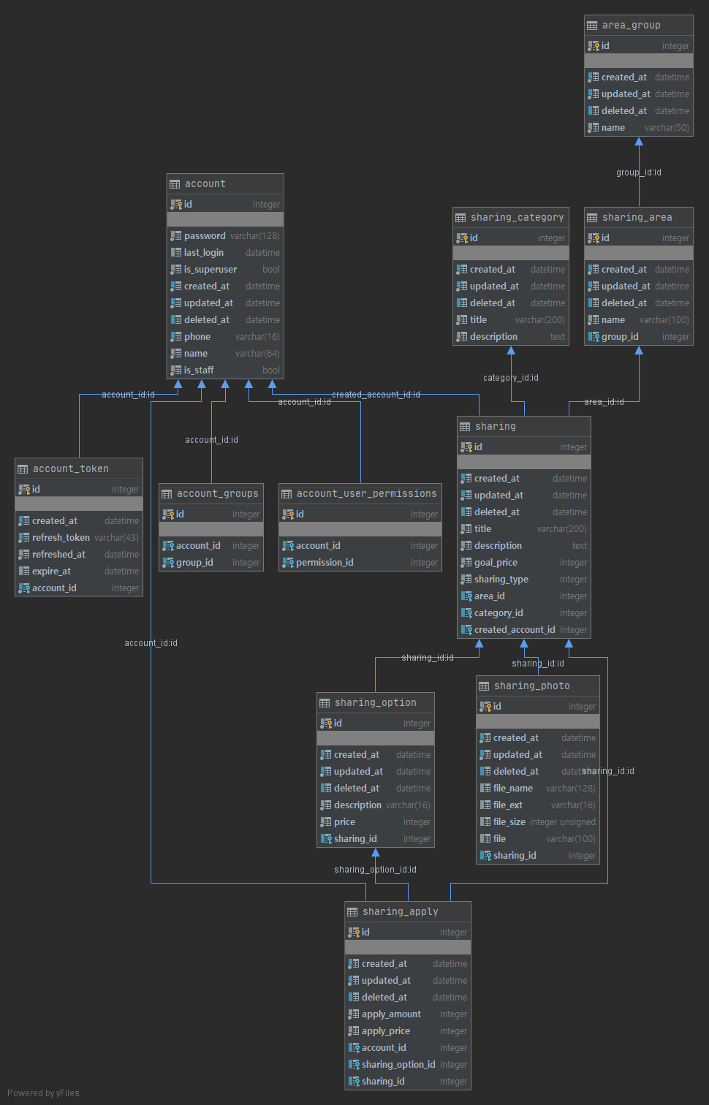
Task: Click the sharing table header icon
Action: (465, 427)
